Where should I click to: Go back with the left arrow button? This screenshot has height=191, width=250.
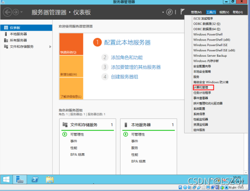coord(7,12)
